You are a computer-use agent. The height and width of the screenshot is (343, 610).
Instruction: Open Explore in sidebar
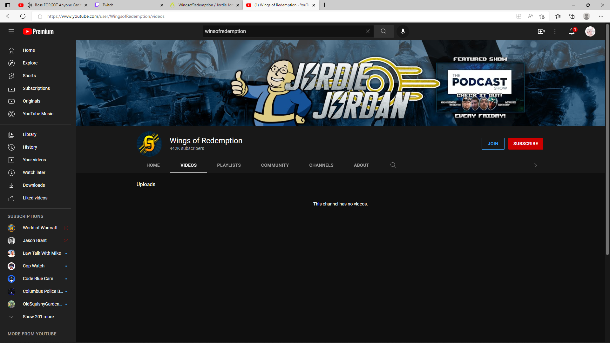click(36, 63)
